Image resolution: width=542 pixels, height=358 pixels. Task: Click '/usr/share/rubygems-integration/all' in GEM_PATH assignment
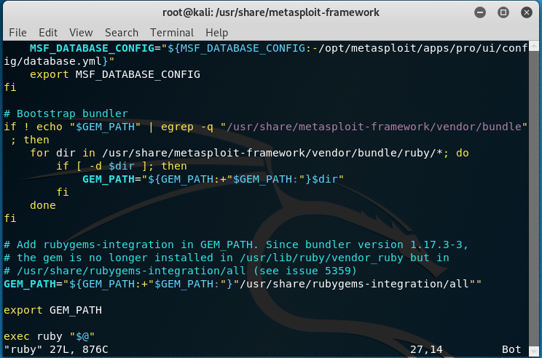tap(354, 284)
